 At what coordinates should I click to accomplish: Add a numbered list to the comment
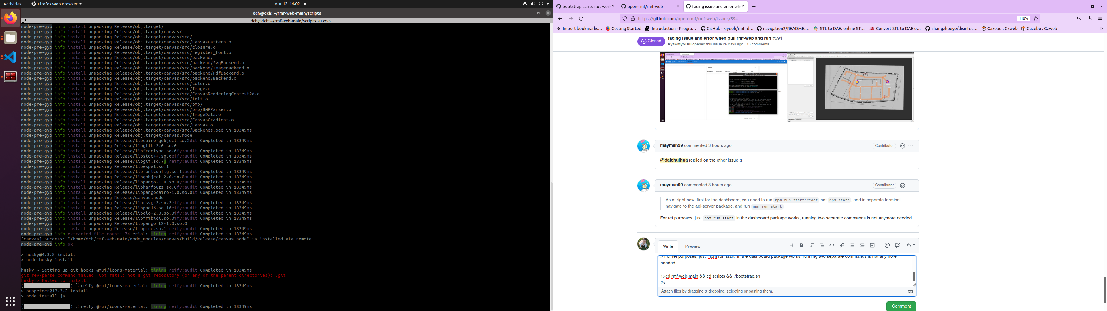click(x=862, y=245)
